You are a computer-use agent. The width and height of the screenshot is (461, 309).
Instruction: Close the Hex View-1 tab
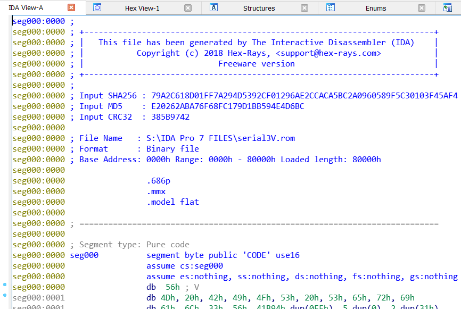(188, 8)
